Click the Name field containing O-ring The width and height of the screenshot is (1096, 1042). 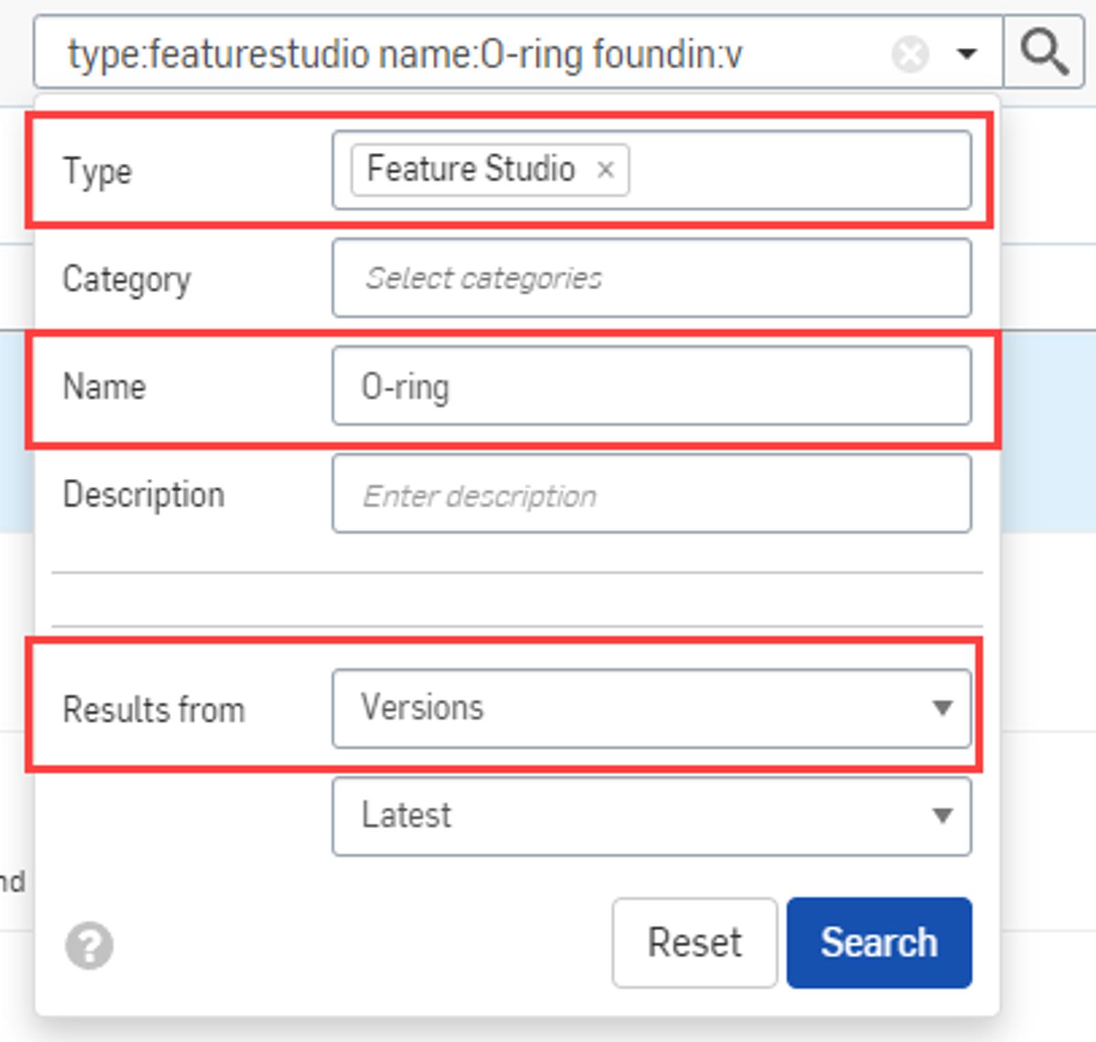click(x=651, y=386)
